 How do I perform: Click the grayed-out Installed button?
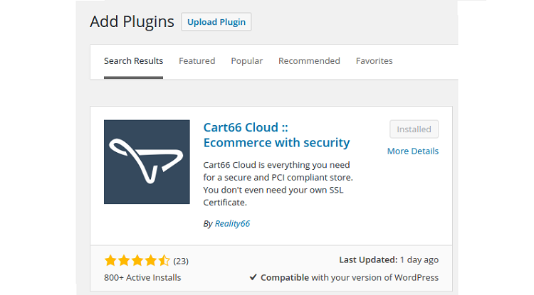414,129
